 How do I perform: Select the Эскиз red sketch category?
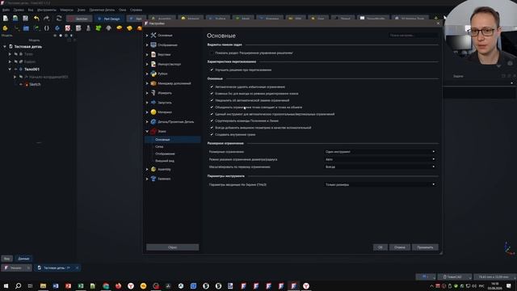pyautogui.click(x=162, y=131)
